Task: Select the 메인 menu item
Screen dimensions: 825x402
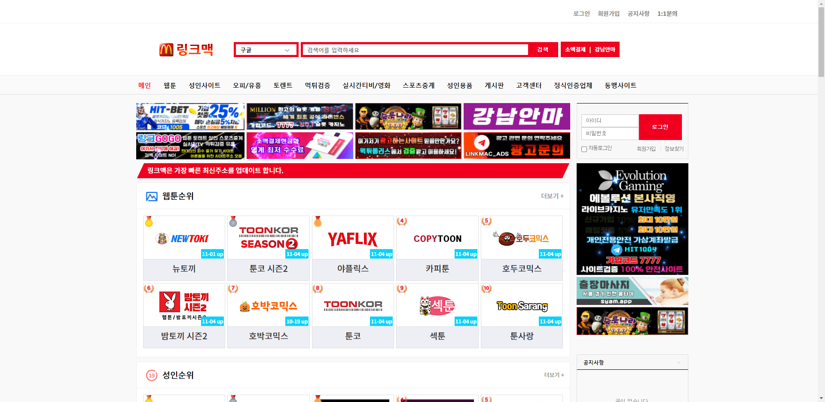Action: coord(144,85)
